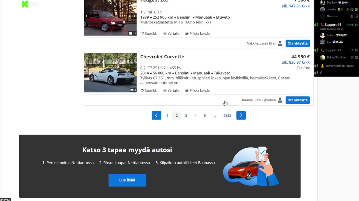Click the car-selling illustration in banner
Viewport: 359px width, 201px height.
[251, 166]
